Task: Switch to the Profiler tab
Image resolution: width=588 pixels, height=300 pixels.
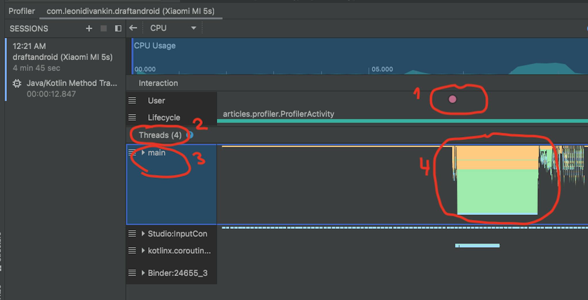Action: (22, 11)
